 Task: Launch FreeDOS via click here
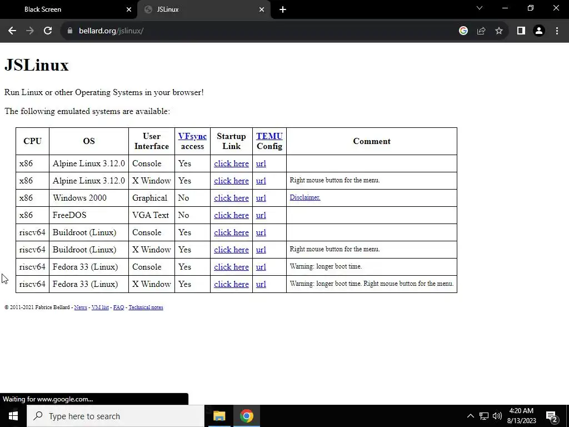(231, 215)
